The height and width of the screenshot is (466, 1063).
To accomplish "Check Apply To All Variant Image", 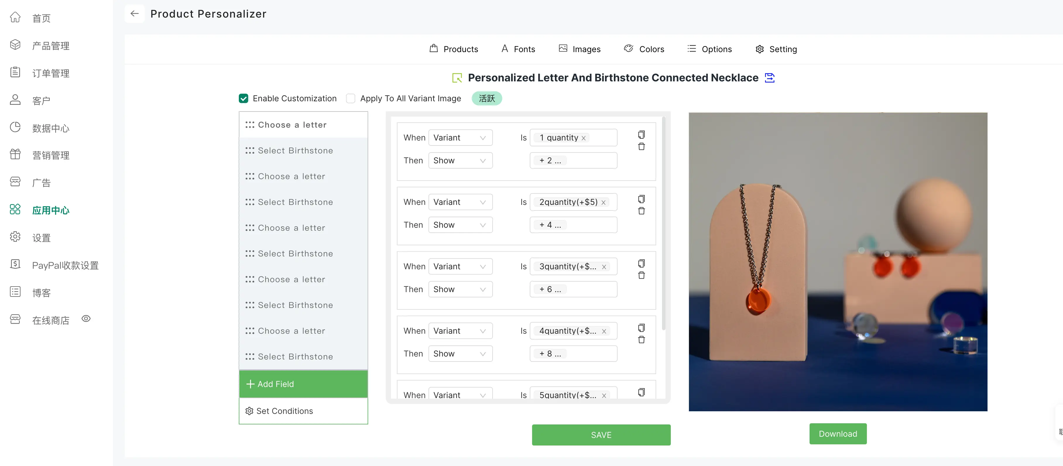I will click(351, 98).
